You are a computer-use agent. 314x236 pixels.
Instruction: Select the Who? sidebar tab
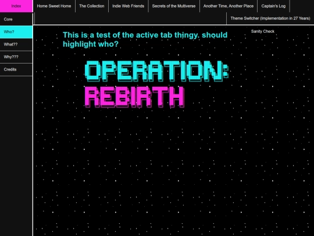(16, 32)
